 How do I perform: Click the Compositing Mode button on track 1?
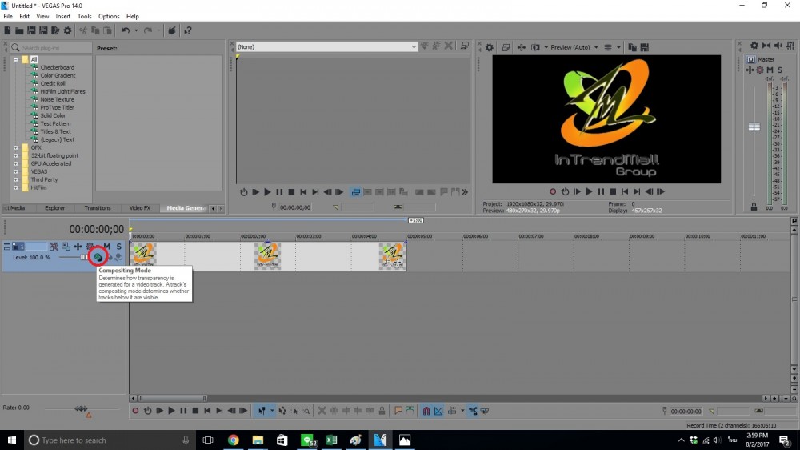[98, 257]
